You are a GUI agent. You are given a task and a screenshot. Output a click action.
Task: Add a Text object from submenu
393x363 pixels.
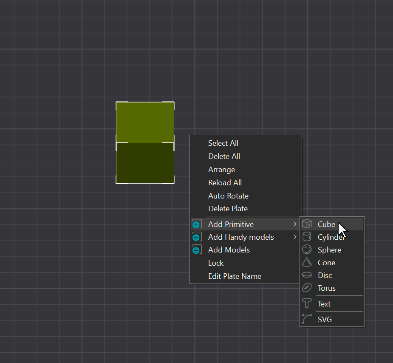coord(332,303)
